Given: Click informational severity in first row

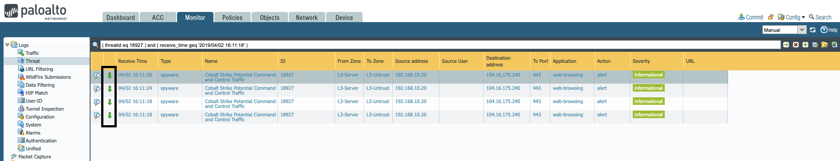Looking at the screenshot, I should 648,75.
